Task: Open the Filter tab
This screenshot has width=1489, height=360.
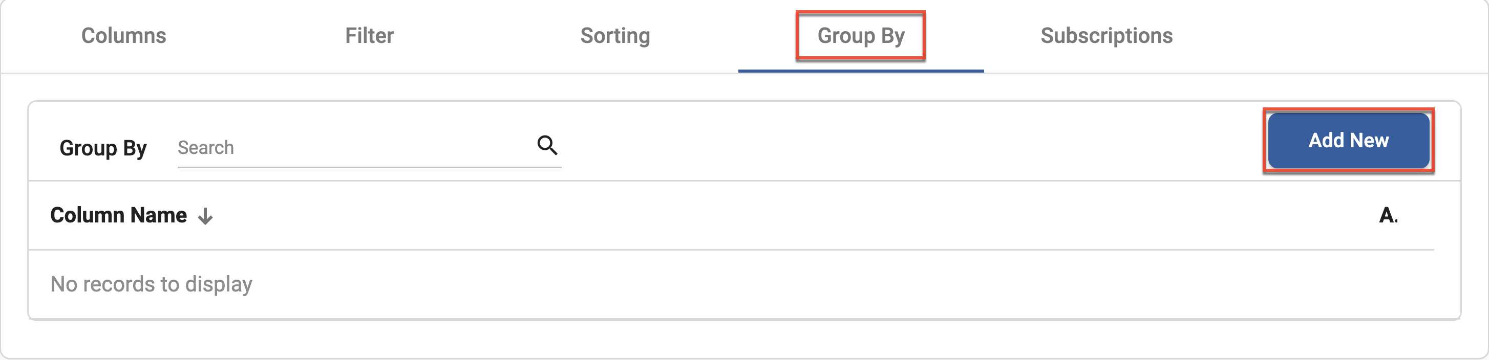Action: (x=369, y=36)
